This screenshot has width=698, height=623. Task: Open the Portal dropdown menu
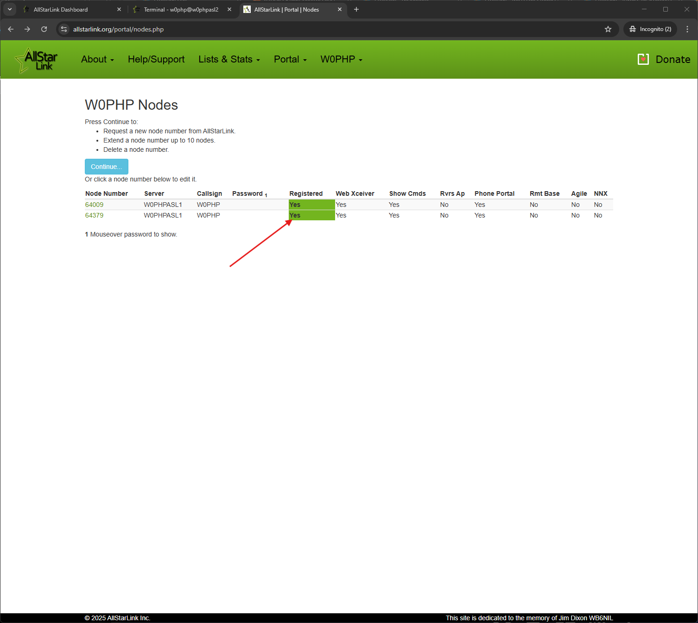click(x=290, y=59)
